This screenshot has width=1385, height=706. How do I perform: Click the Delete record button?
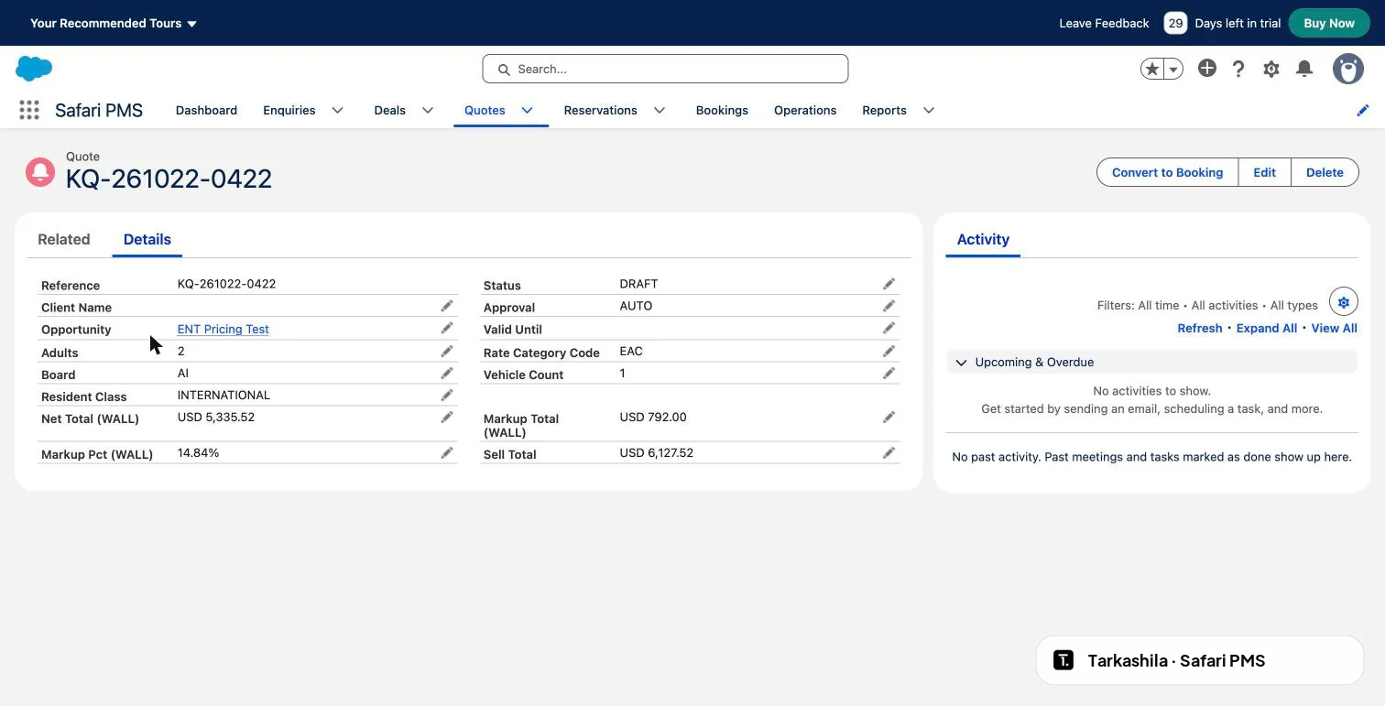tap(1325, 172)
